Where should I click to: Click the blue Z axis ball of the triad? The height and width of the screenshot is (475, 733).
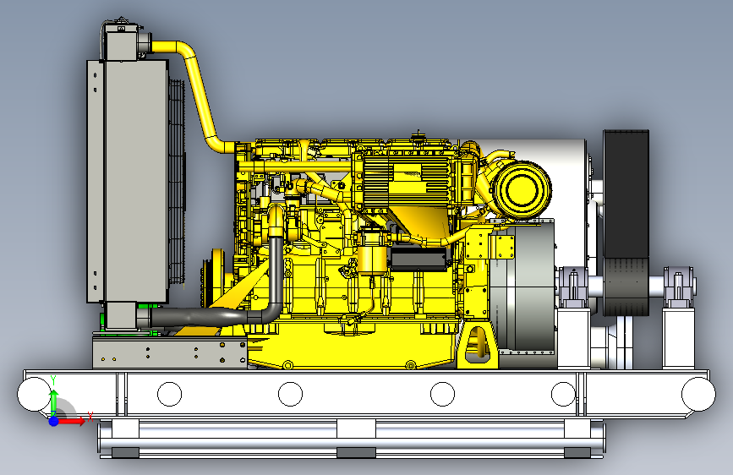[x=54, y=421]
